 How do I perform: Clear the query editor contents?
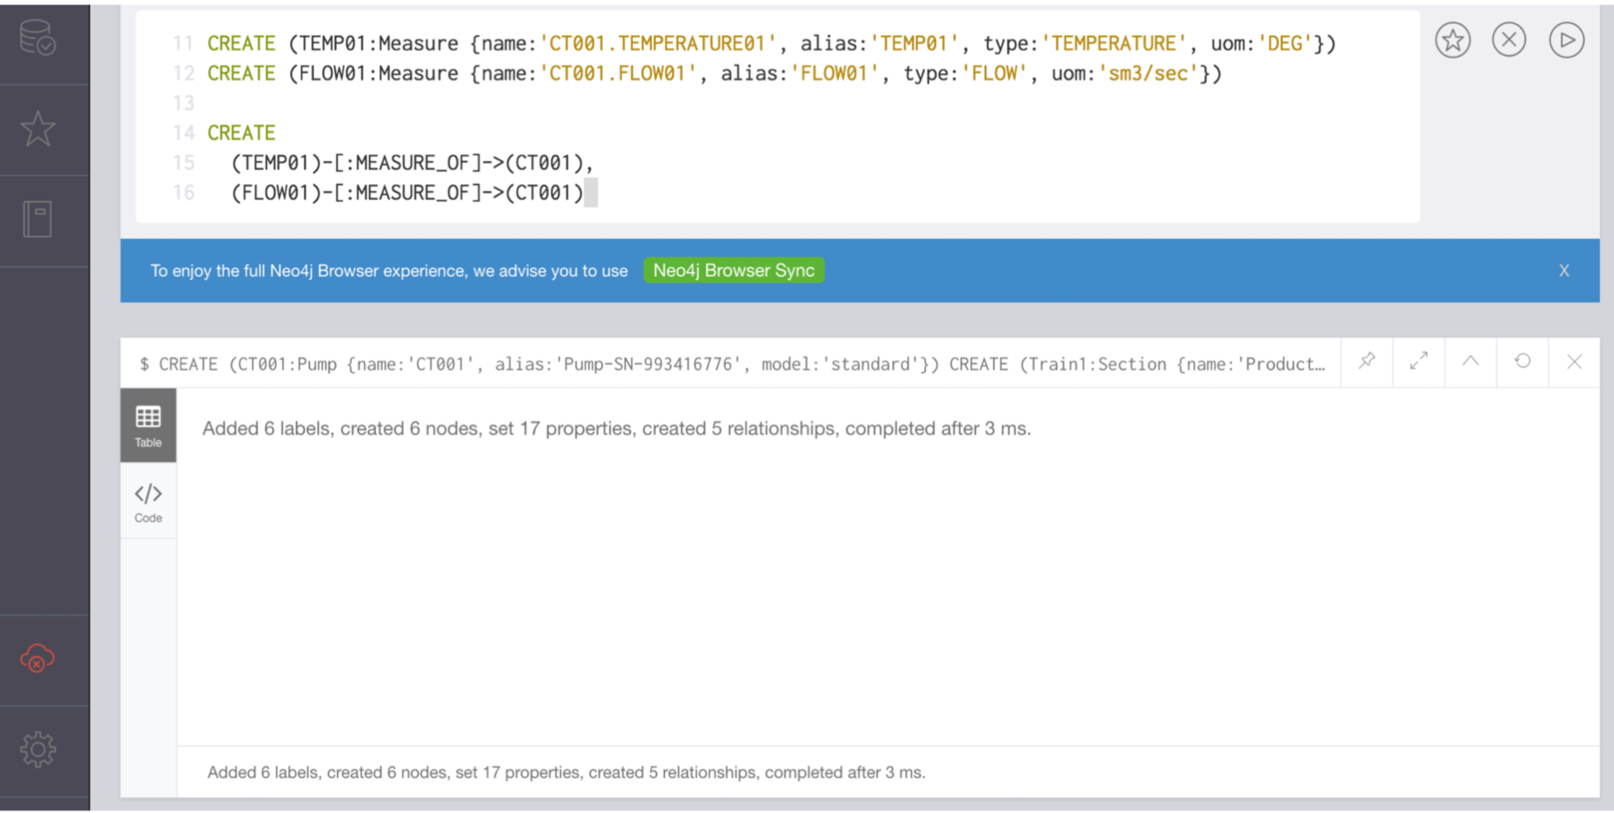point(1509,40)
